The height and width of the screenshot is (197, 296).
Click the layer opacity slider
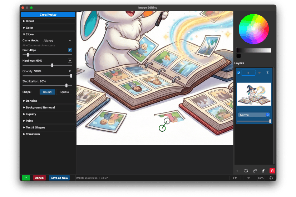point(254,121)
